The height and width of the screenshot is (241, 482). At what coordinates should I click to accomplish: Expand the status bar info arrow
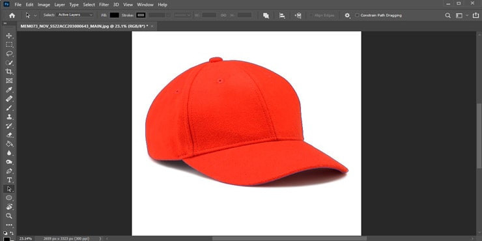coord(100,238)
